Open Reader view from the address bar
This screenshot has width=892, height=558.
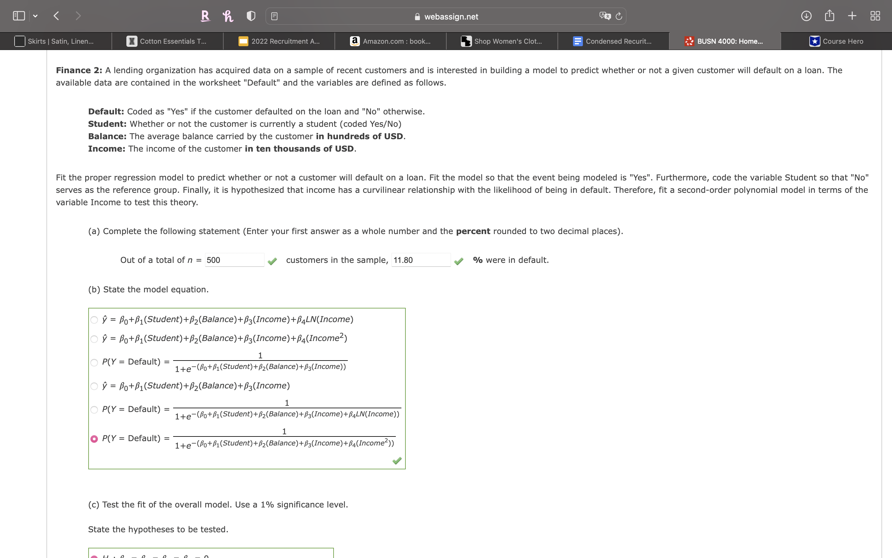[x=274, y=16]
